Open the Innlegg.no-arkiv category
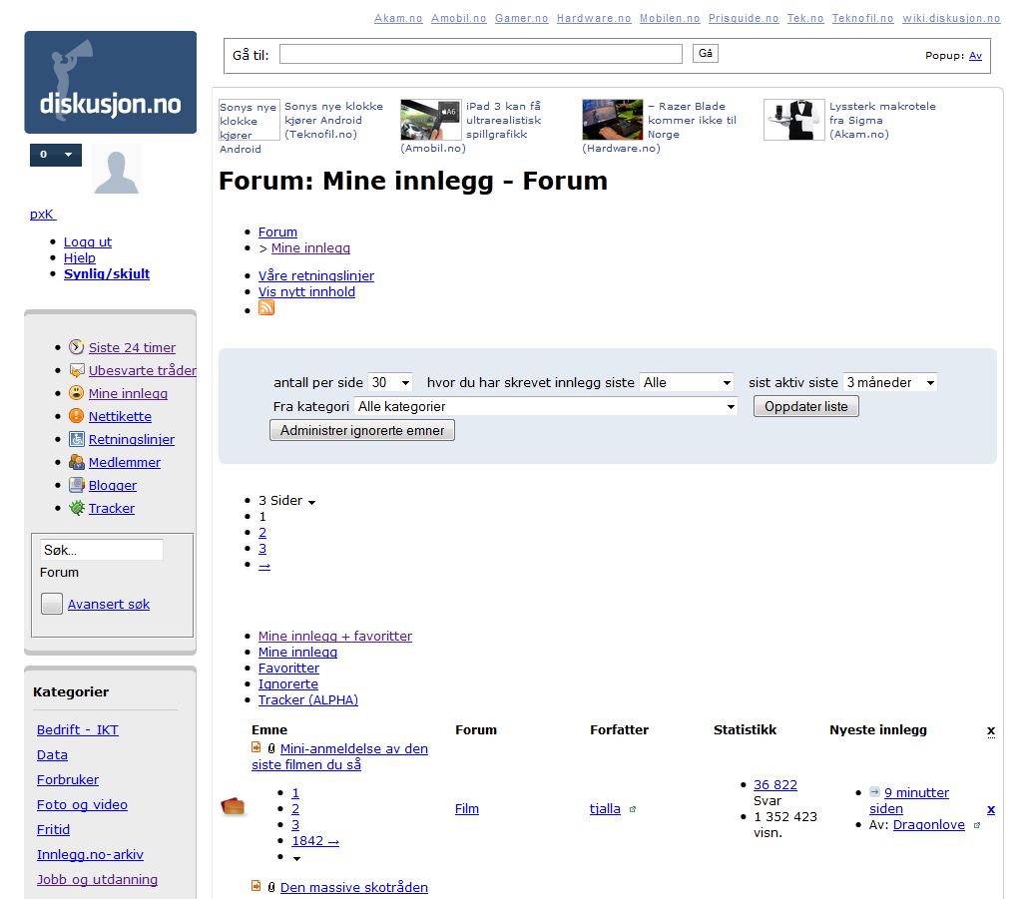 90,855
